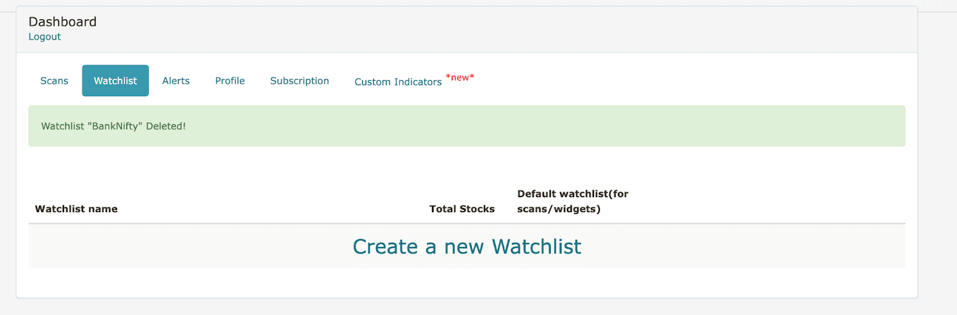Click the Logout link
Screen dimensions: 957x315
coord(45,37)
